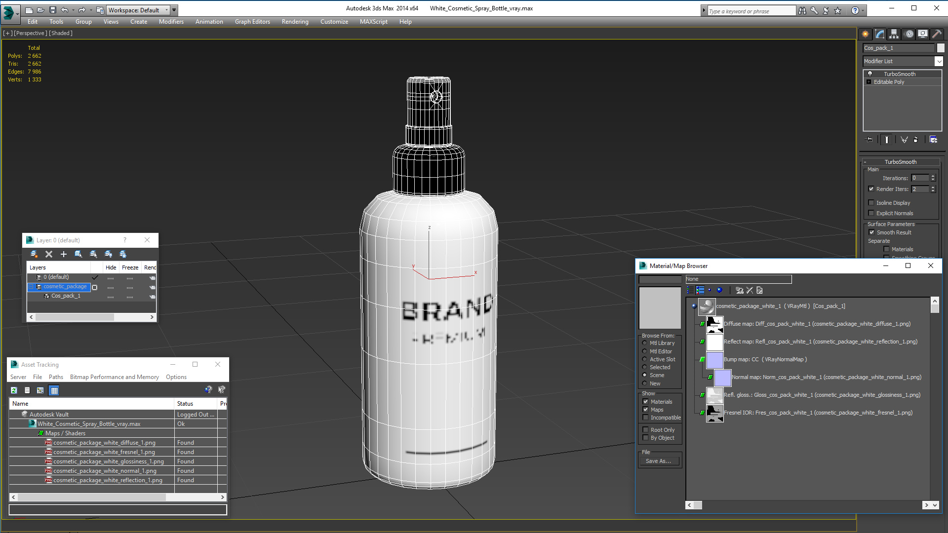Screen dimensions: 948x533
Task: Toggle Materials checkbox in Show group
Action: (x=645, y=402)
